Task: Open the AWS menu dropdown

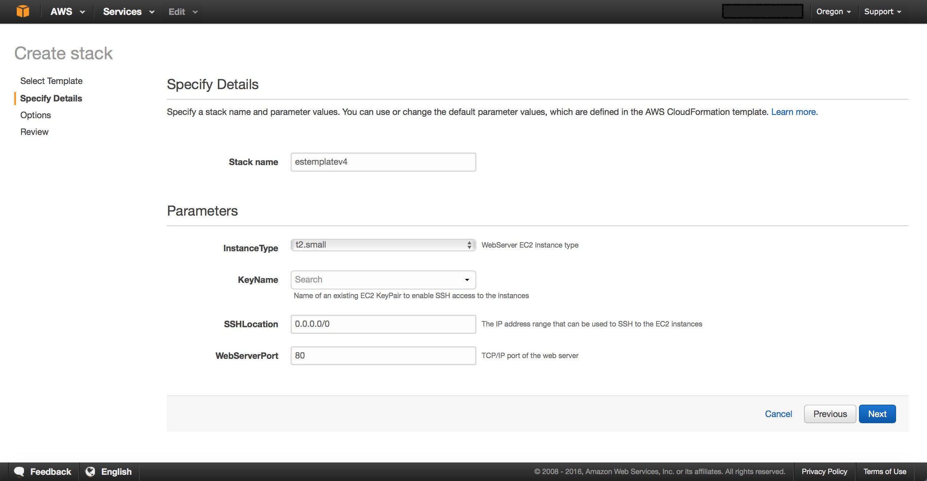Action: [x=67, y=12]
